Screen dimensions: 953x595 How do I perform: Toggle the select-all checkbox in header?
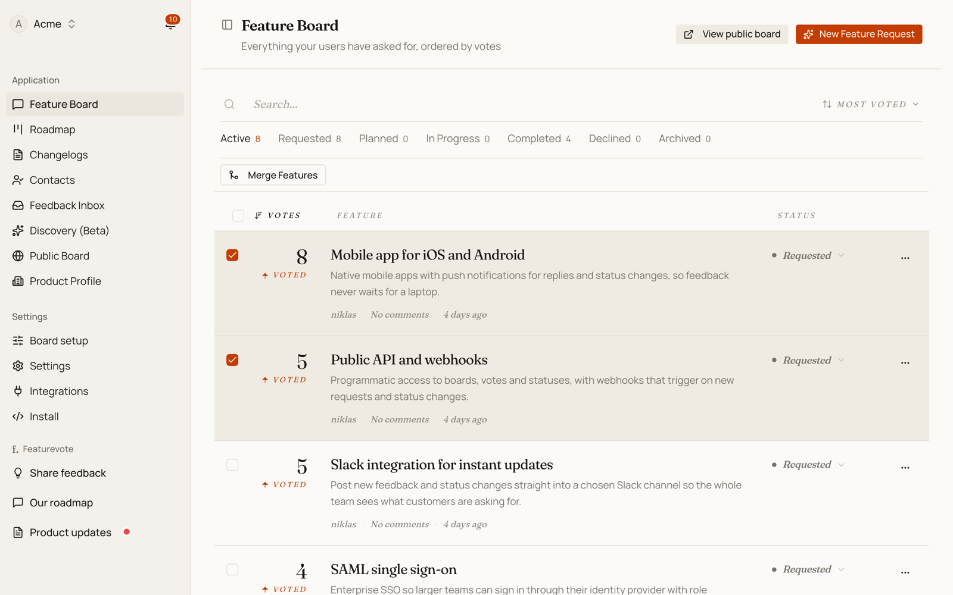238,215
